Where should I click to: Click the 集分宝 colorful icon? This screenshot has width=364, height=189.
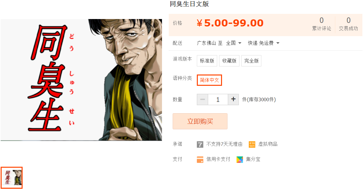pos(239,160)
